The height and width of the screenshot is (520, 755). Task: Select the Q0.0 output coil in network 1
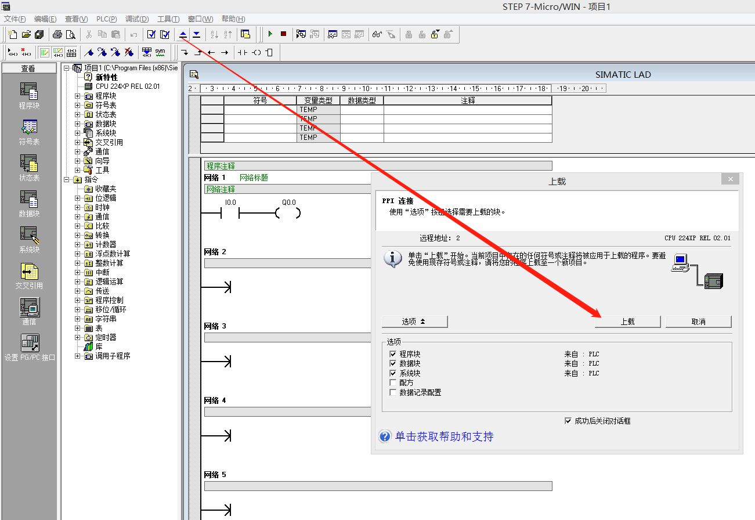click(288, 213)
